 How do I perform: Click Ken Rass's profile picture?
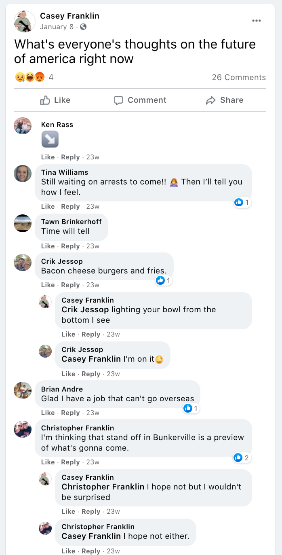pyautogui.click(x=23, y=126)
